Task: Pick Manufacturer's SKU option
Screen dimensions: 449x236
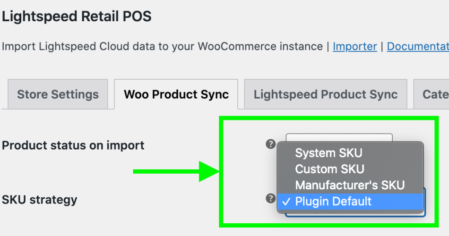Action: coord(350,185)
